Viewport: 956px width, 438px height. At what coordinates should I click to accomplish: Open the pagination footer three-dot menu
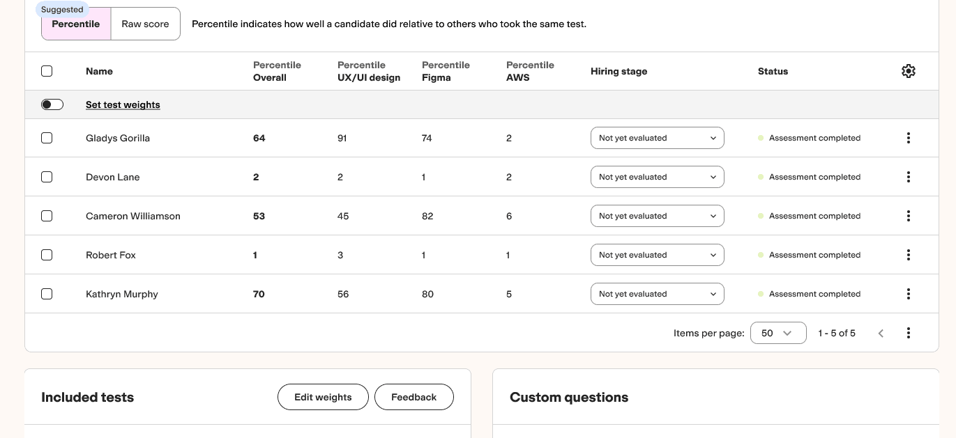click(x=908, y=333)
